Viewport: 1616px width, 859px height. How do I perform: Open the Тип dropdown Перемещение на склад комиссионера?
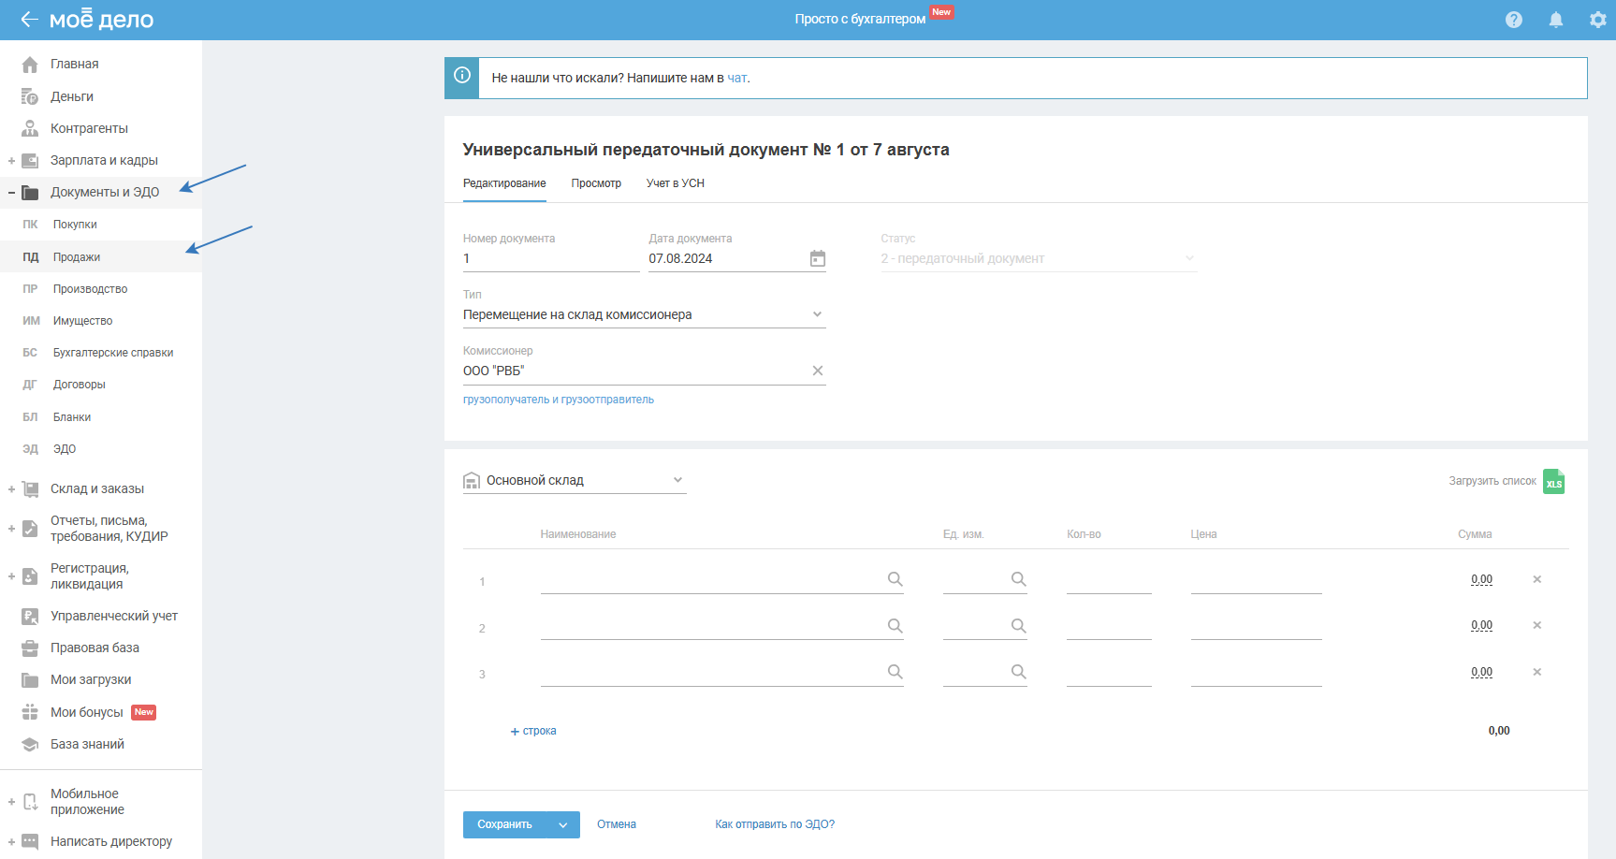(644, 314)
